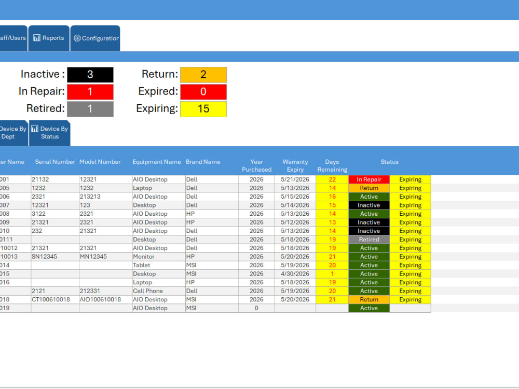Click the Warranty Expiry column header
The image size is (519, 389).
coord(295,166)
